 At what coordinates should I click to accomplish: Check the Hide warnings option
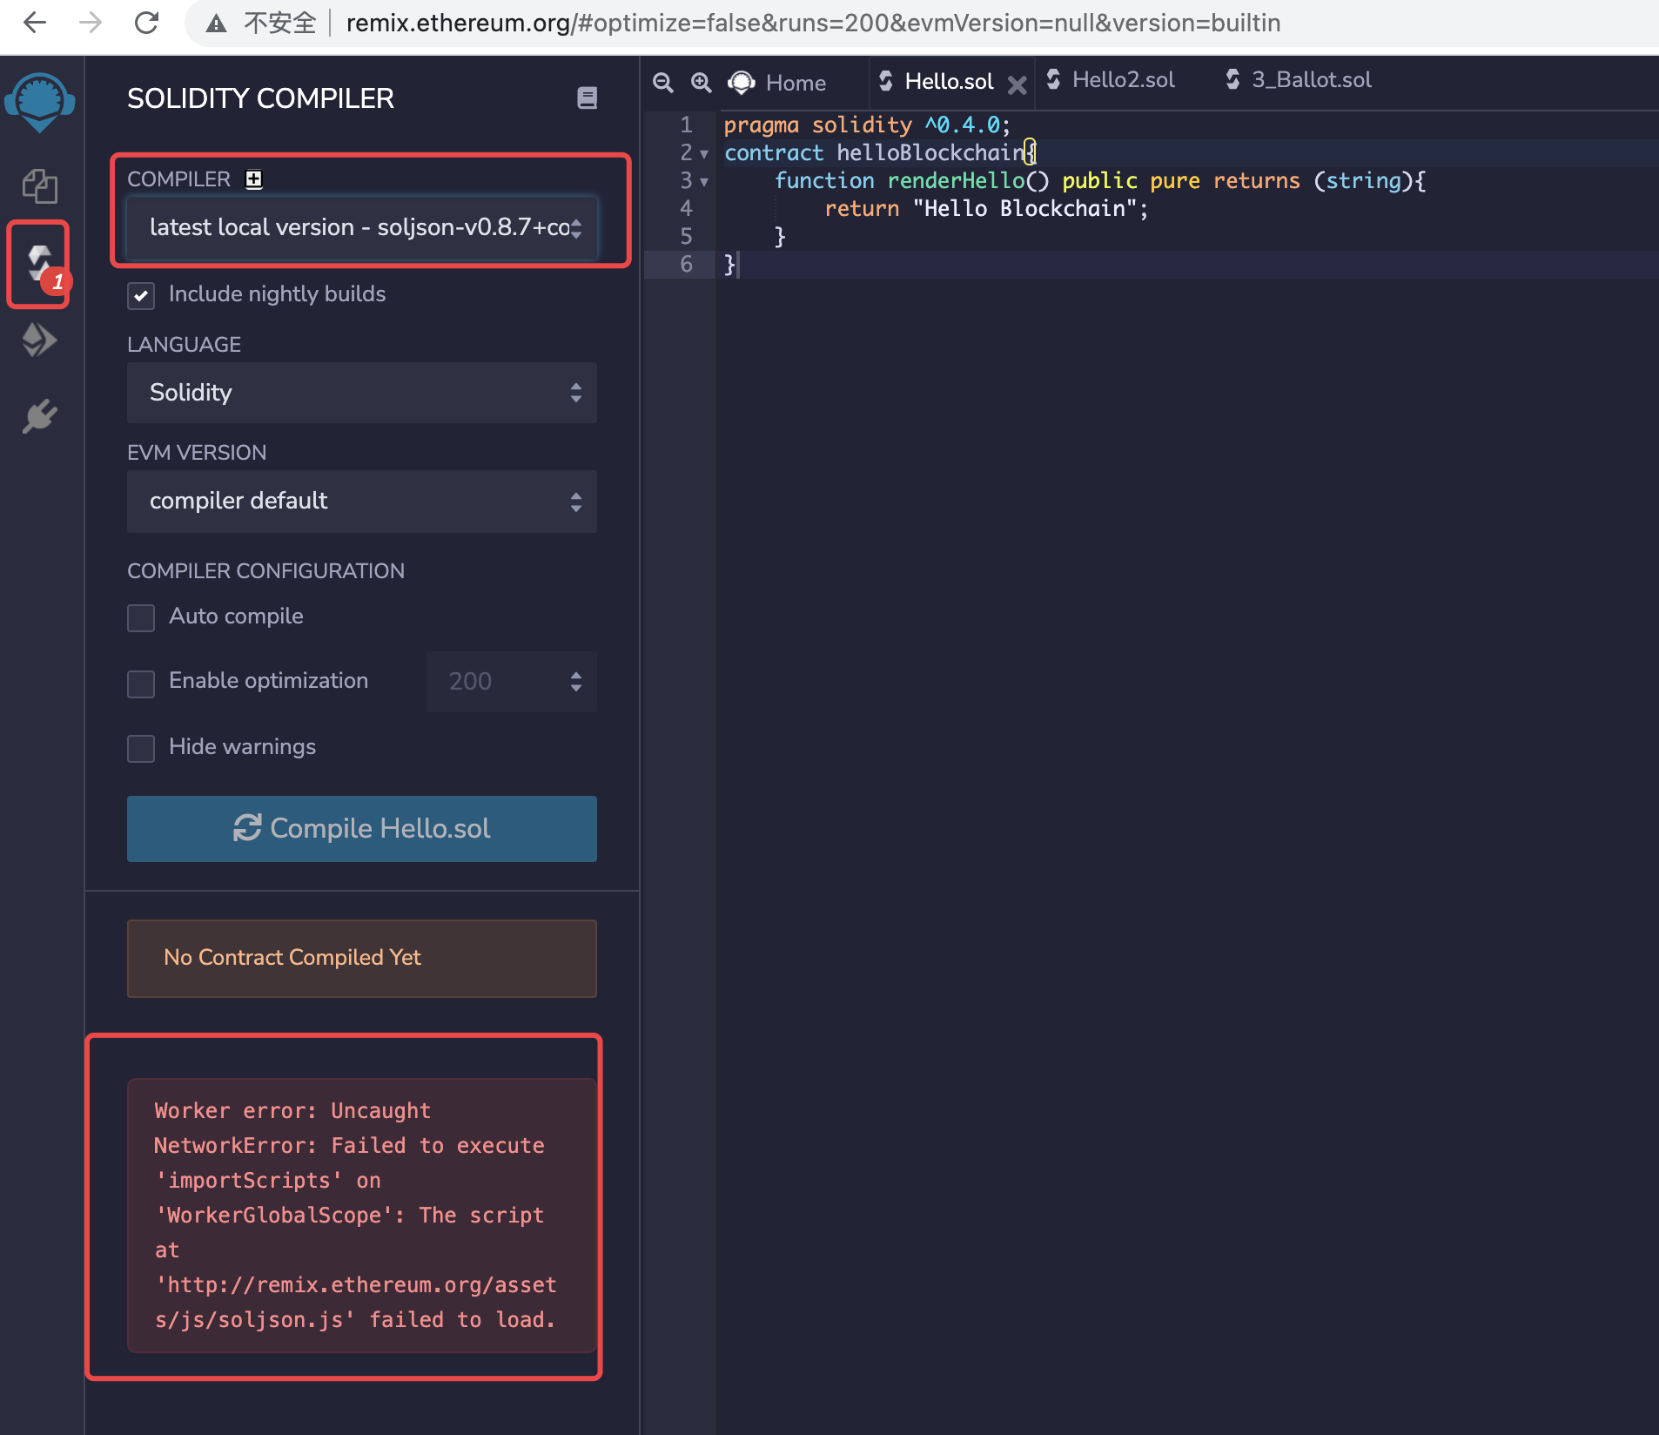(x=141, y=748)
